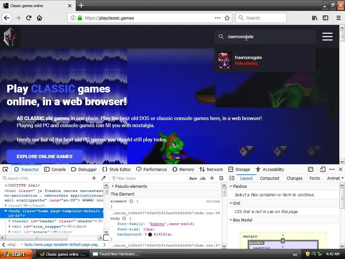
Task: Select iframe as target document
Action: click(310, 169)
